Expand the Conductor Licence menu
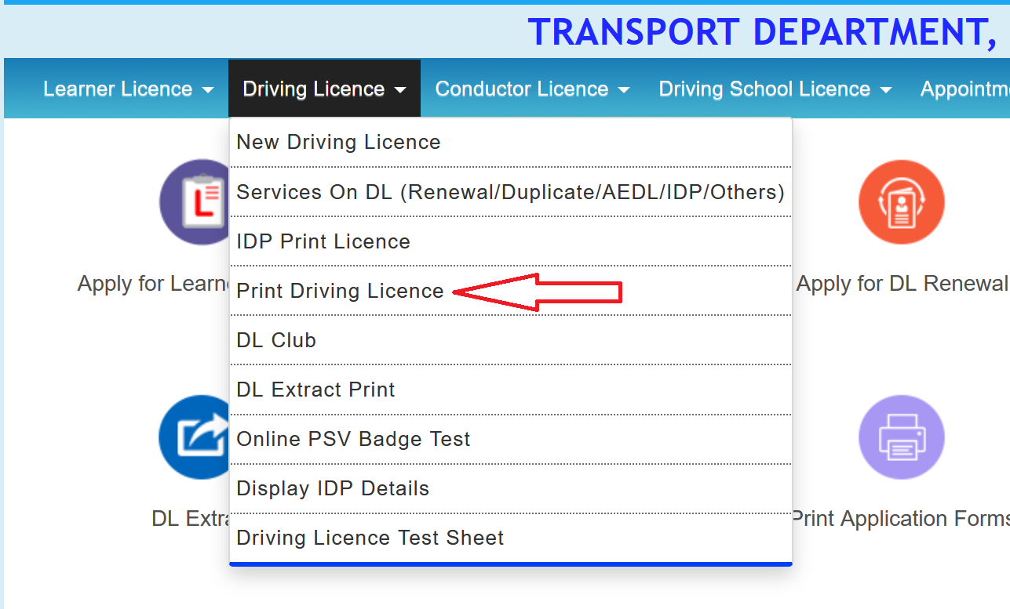Screen dimensions: 1010x609 pos(531,89)
